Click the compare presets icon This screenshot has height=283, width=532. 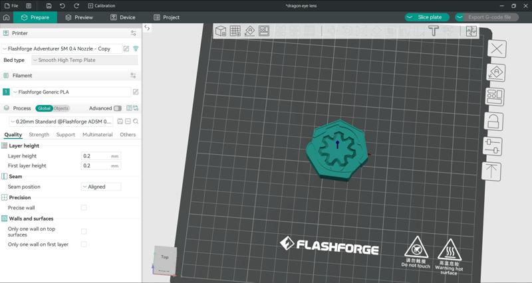[x=136, y=108]
